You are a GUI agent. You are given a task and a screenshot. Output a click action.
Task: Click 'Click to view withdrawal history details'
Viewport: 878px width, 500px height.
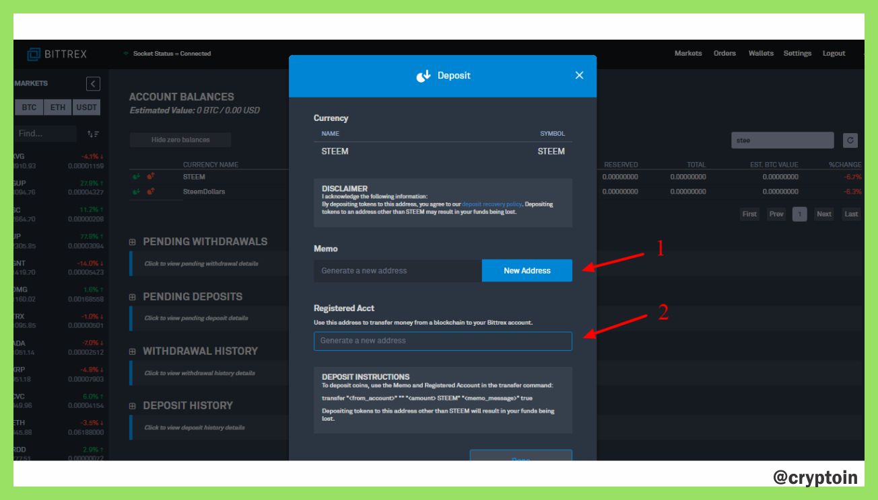200,373
